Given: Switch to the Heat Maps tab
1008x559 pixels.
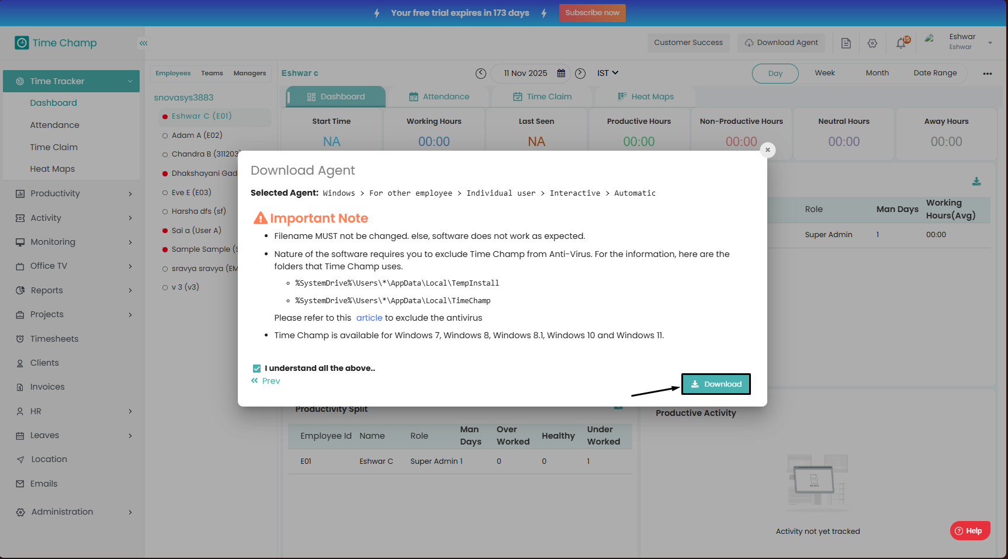Looking at the screenshot, I should click(x=645, y=97).
